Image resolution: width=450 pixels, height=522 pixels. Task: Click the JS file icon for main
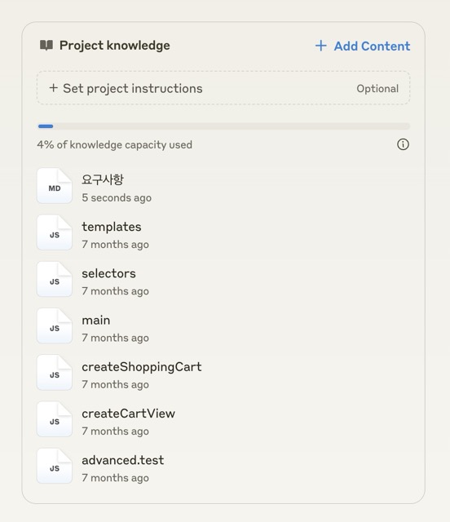pos(55,325)
